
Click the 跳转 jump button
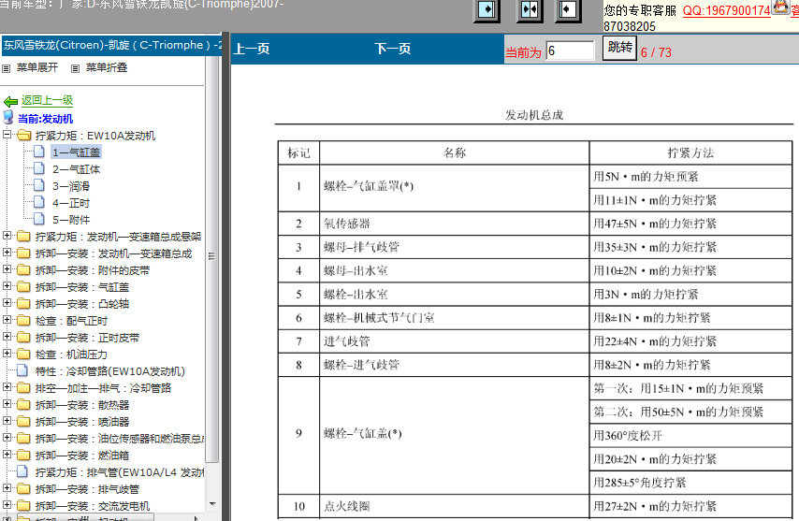619,48
